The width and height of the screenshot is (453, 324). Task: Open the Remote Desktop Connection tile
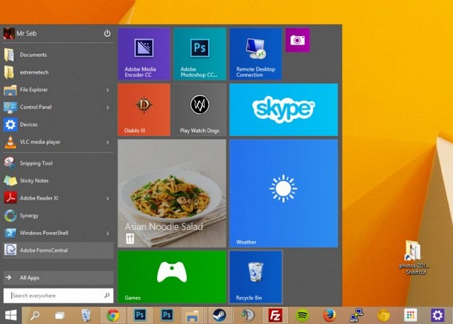(x=256, y=54)
